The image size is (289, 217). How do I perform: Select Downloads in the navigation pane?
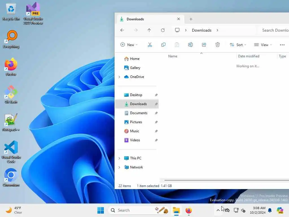[137, 104]
